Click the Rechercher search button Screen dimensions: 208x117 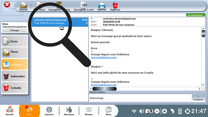pyautogui.click(x=196, y=15)
